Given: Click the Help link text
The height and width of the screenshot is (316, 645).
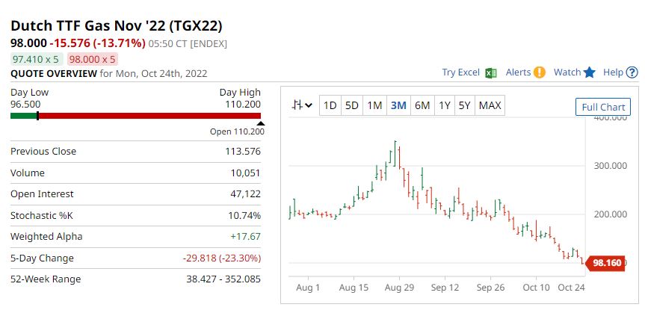Looking at the screenshot, I should [x=613, y=72].
